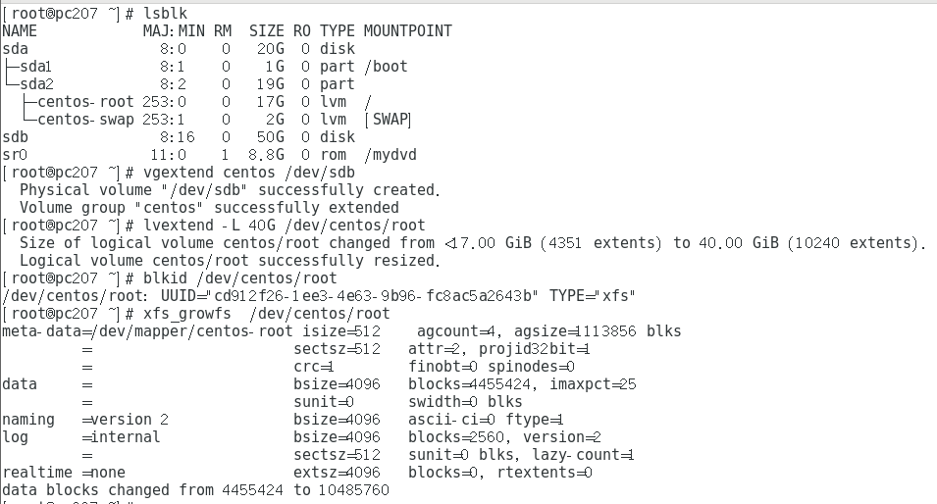The width and height of the screenshot is (937, 504).
Task: Click the 'sda1' partition name
Action: pos(36,67)
